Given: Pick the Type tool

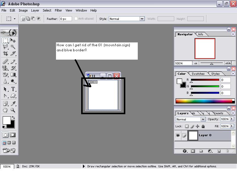Looking at the screenshot, I should click(x=13, y=89).
